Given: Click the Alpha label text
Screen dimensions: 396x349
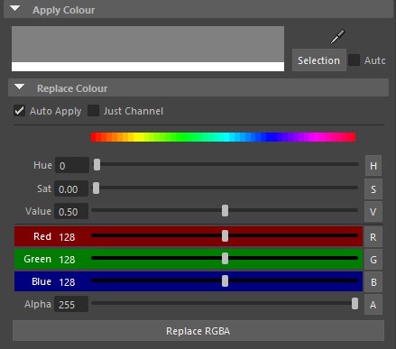Looking at the screenshot, I should pyautogui.click(x=38, y=304).
